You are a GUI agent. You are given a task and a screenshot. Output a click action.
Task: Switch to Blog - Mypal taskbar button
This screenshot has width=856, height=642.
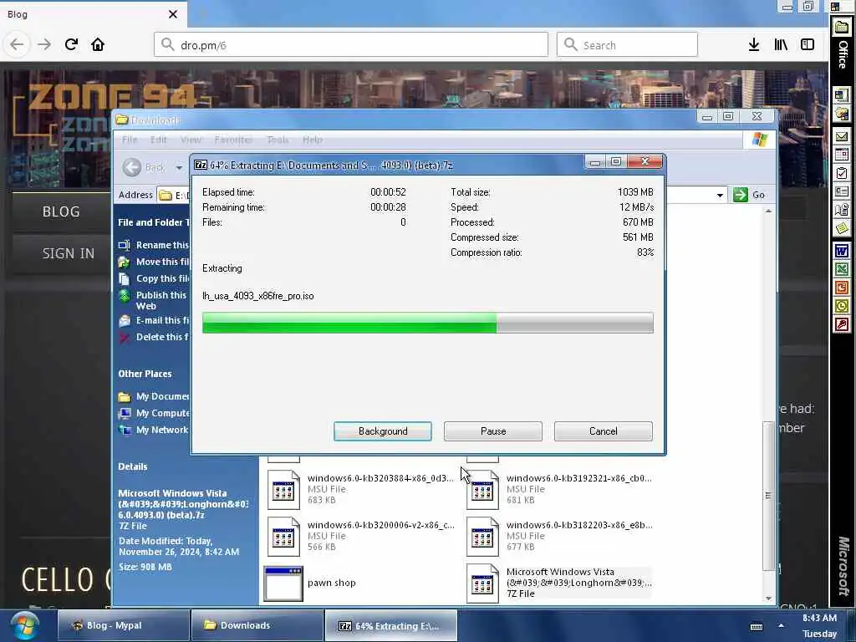tap(124, 625)
